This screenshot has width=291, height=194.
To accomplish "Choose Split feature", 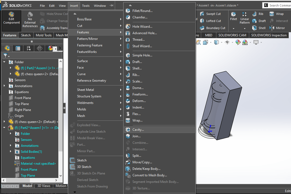I will [159, 156].
